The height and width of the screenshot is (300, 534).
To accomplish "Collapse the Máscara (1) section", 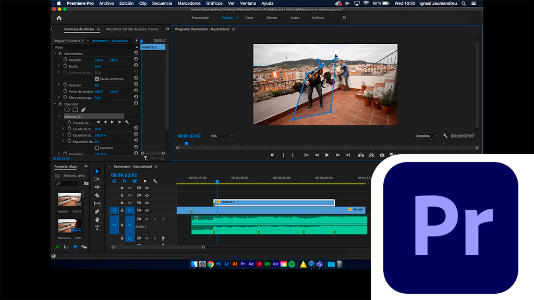I will click(x=60, y=116).
